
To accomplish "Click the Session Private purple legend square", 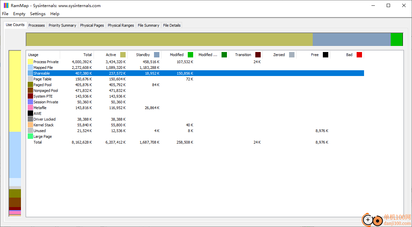I will pyautogui.click(x=30, y=102).
